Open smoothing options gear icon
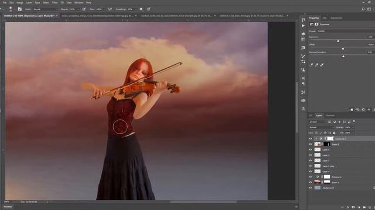Screen dimensions: 375x210 [141, 9]
